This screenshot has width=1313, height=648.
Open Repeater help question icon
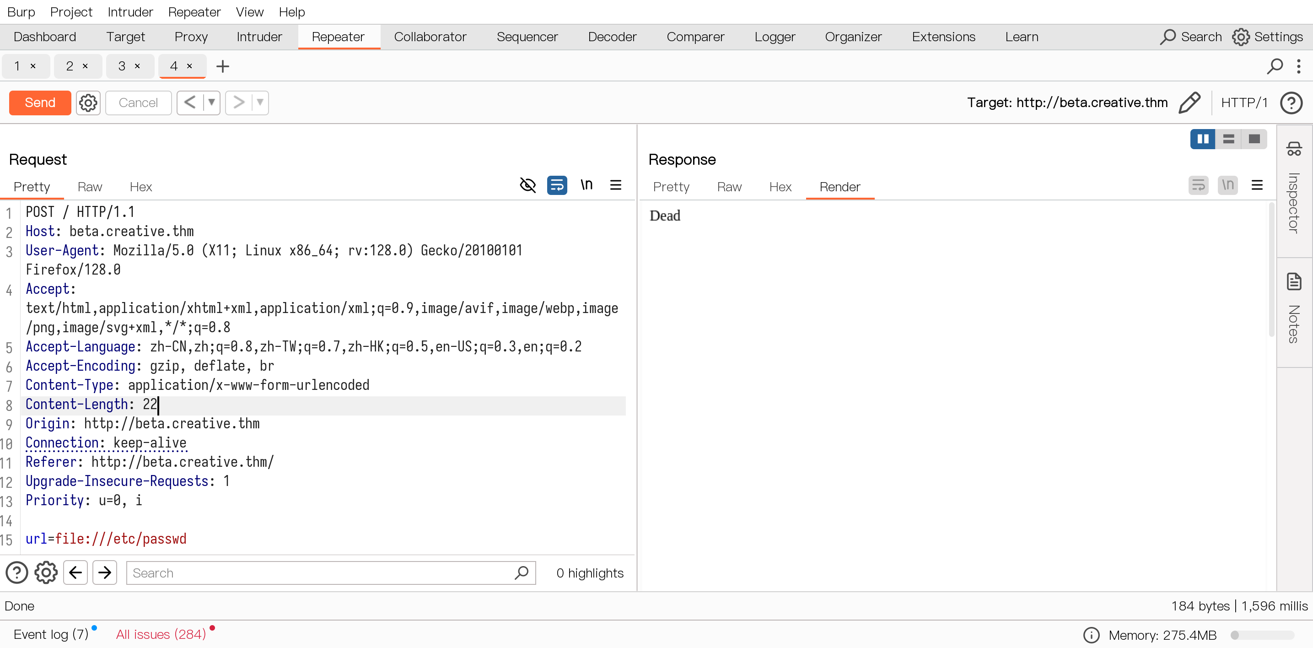tap(1291, 103)
